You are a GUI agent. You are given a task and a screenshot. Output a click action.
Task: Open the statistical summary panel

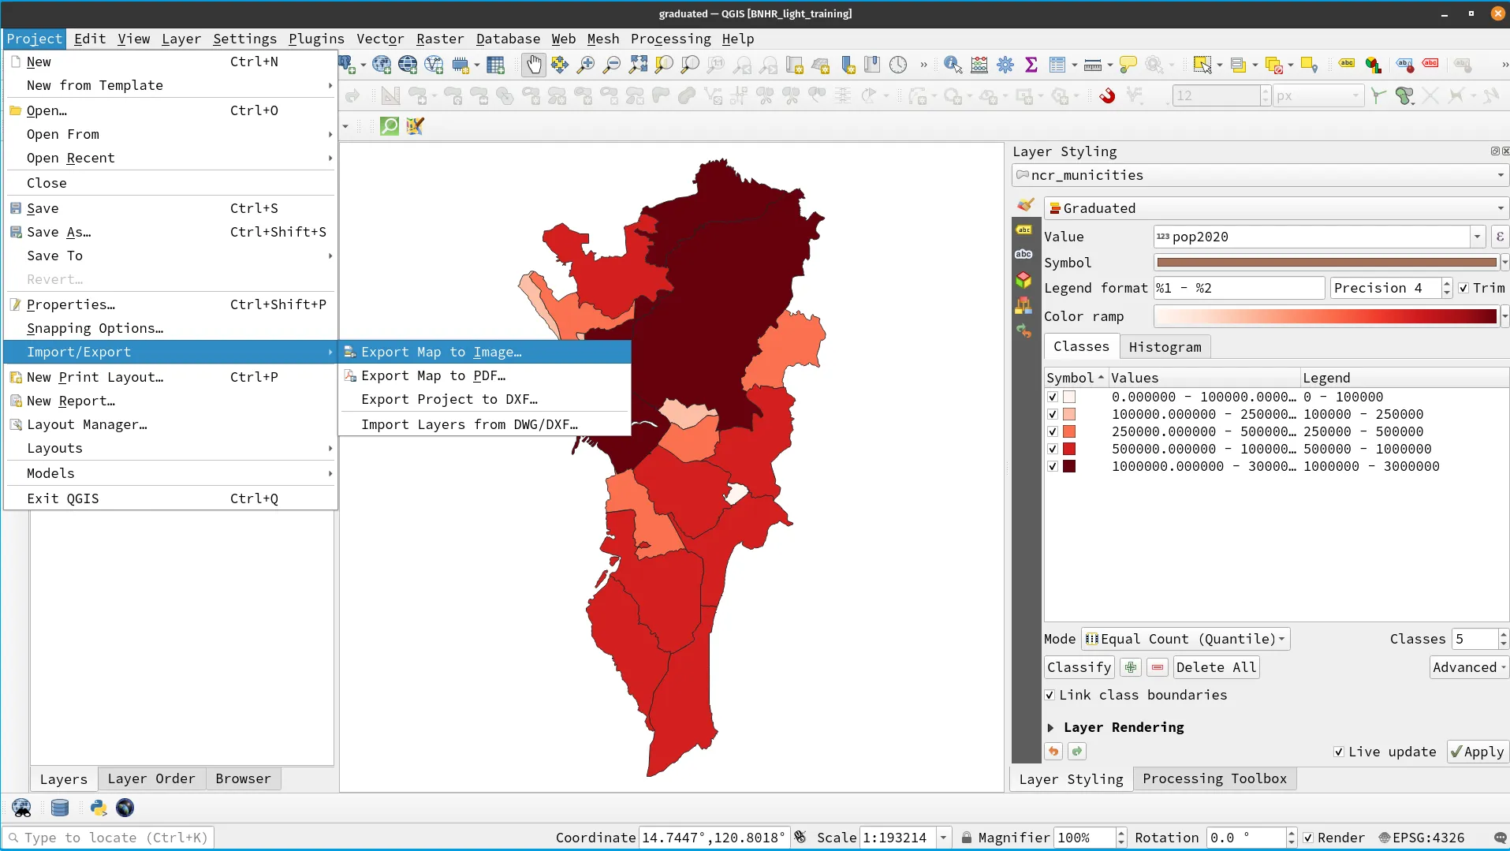(x=1031, y=65)
